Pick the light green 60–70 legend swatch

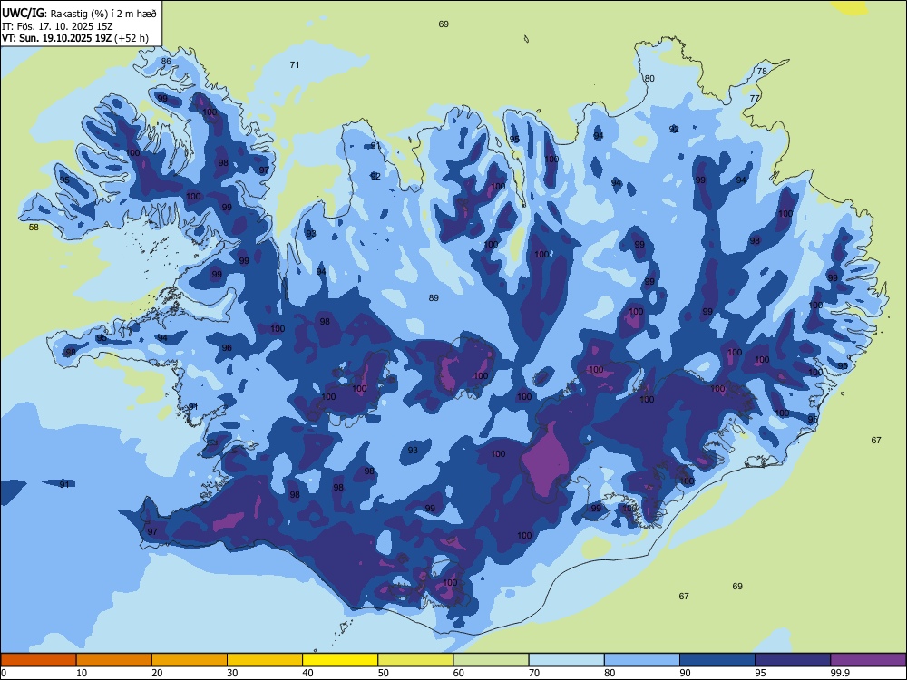[x=491, y=660]
